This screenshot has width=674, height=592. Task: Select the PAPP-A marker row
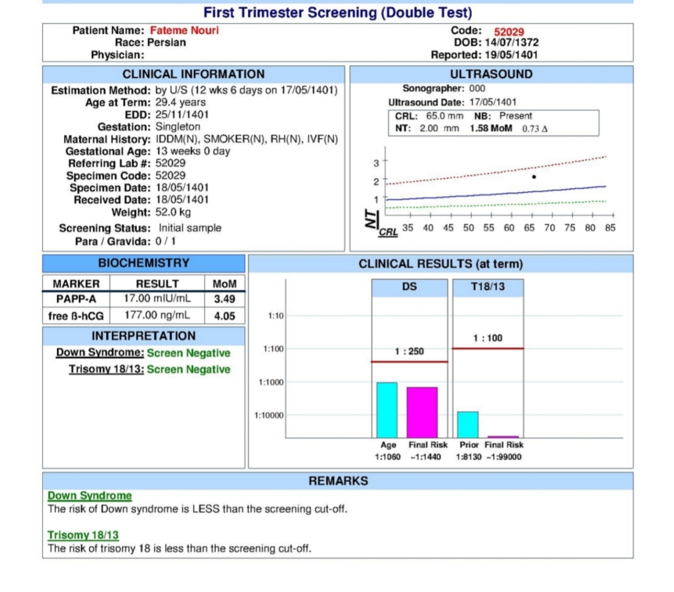point(76,299)
